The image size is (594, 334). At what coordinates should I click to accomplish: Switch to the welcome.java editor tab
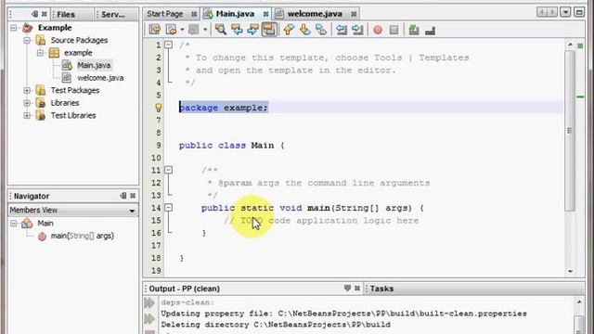tap(315, 14)
